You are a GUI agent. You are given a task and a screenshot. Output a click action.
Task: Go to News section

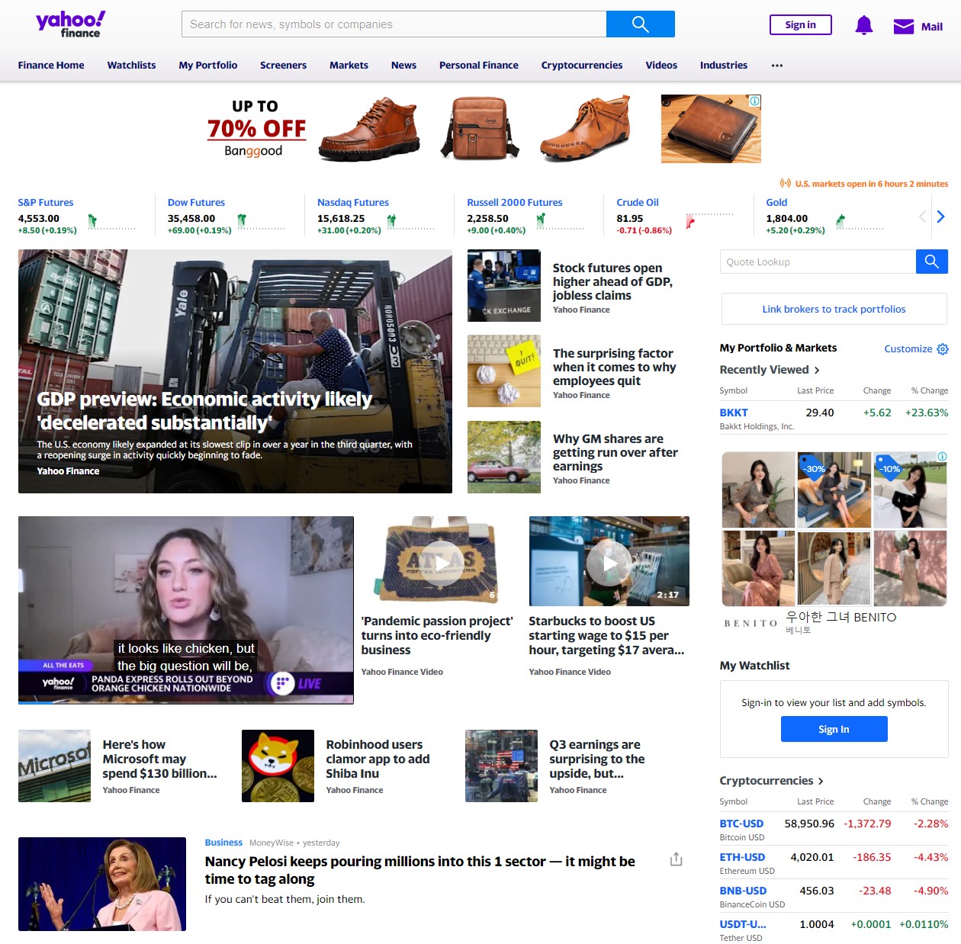click(403, 66)
